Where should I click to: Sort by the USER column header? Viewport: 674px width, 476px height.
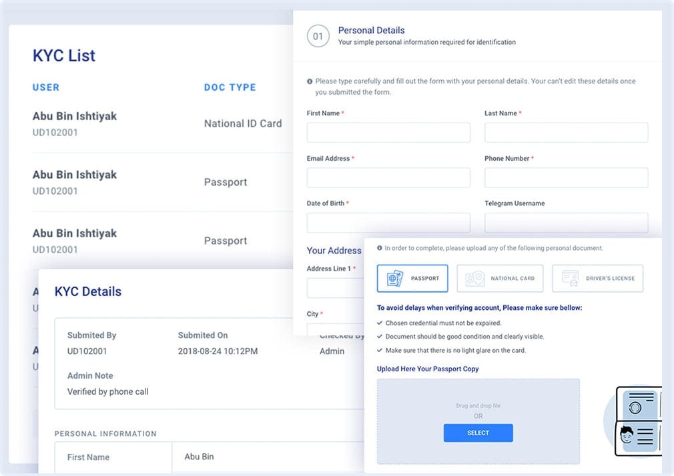point(46,87)
